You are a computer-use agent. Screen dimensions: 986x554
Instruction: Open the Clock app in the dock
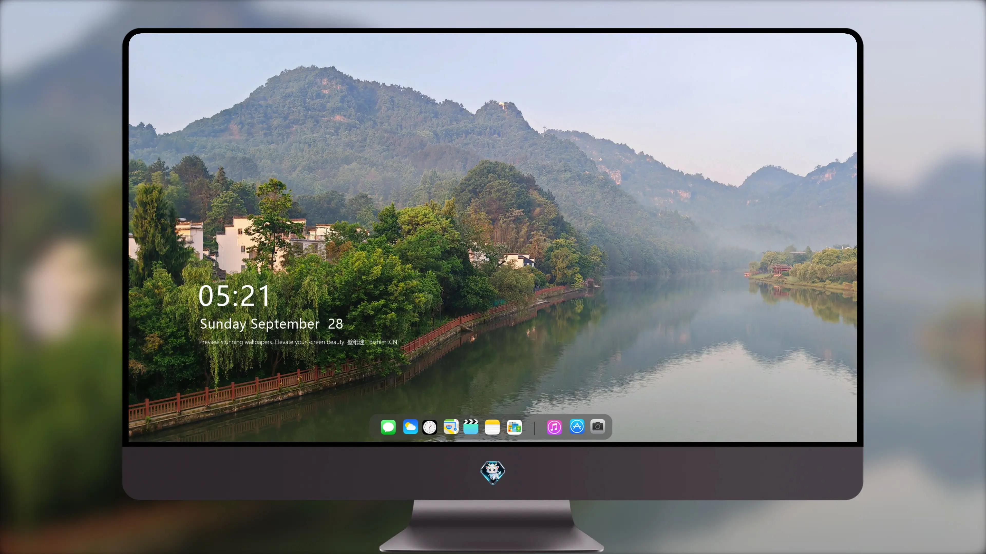coord(430,427)
